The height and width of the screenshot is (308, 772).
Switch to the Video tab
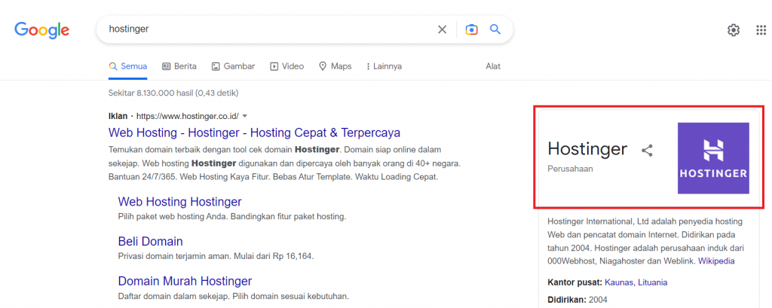click(286, 66)
